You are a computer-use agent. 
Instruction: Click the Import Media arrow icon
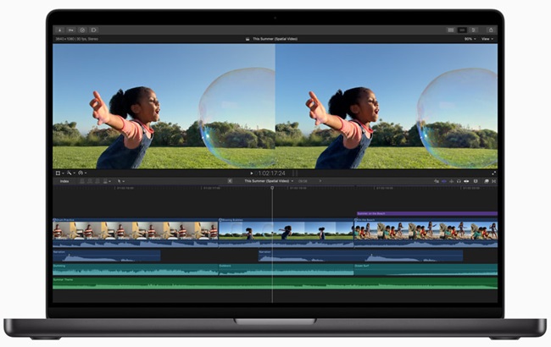(59, 30)
